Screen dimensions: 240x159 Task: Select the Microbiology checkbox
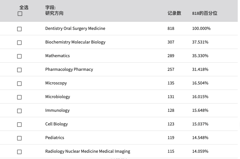19,97
